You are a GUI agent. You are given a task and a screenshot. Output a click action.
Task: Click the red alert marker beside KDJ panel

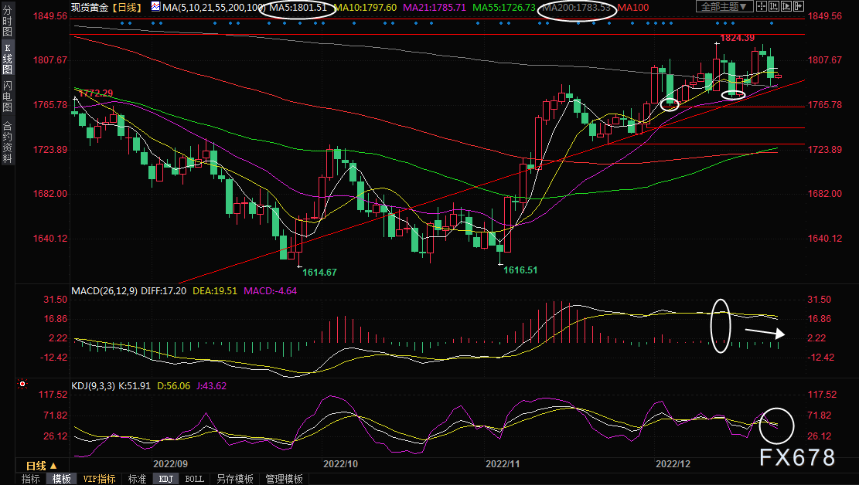click(22, 384)
